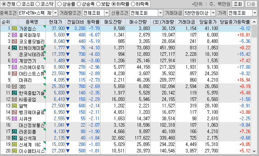Click the 다음 next button

[251, 4]
